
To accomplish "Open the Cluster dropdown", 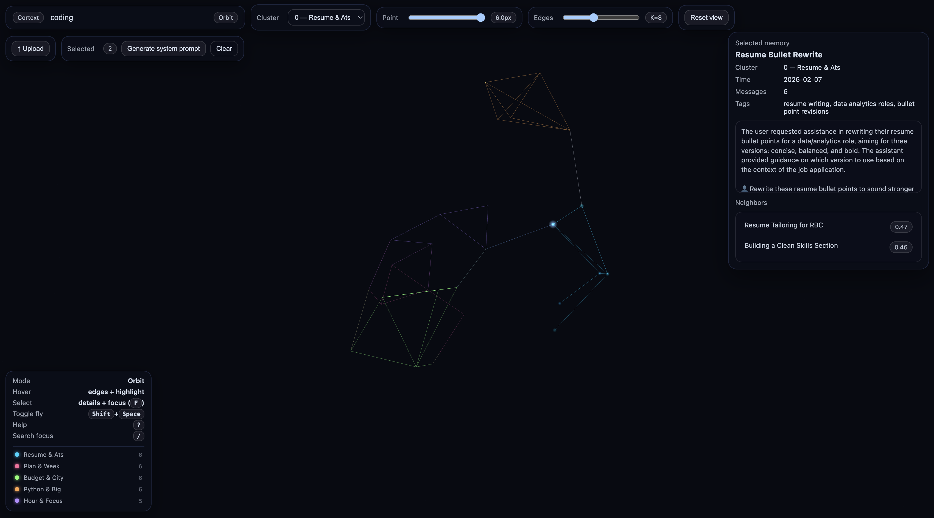I will (326, 17).
